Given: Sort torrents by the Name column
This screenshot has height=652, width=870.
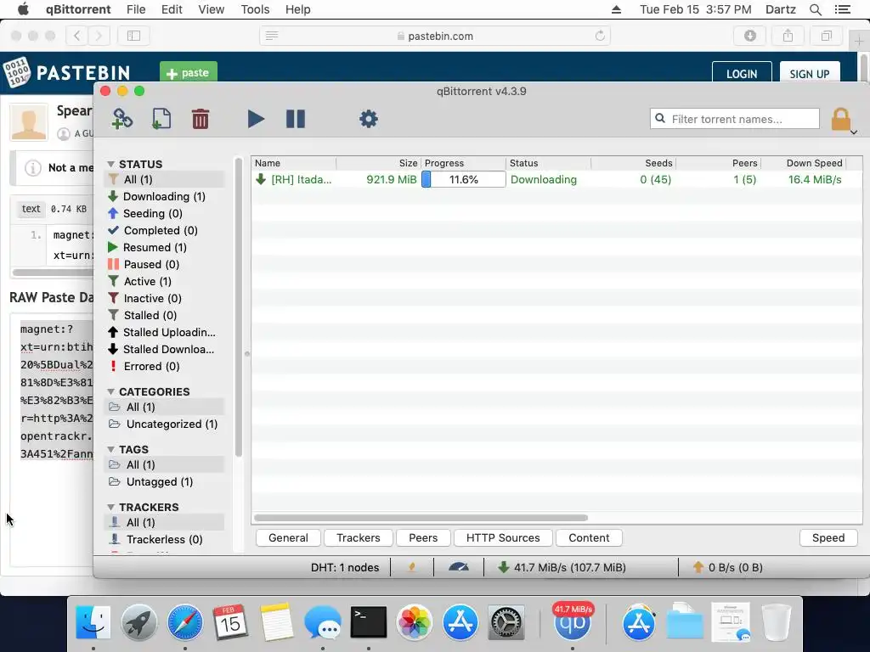Looking at the screenshot, I should (x=294, y=163).
